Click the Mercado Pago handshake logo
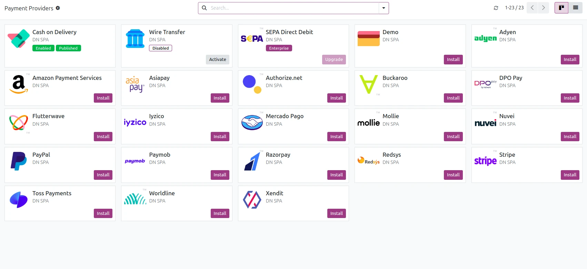This screenshot has width=587, height=269. (252, 123)
